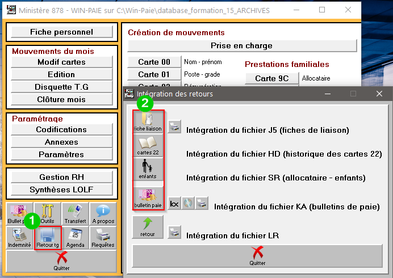Viewport: 393px width, 278px height.
Task: Click the Outils tools icon
Action: (47, 214)
